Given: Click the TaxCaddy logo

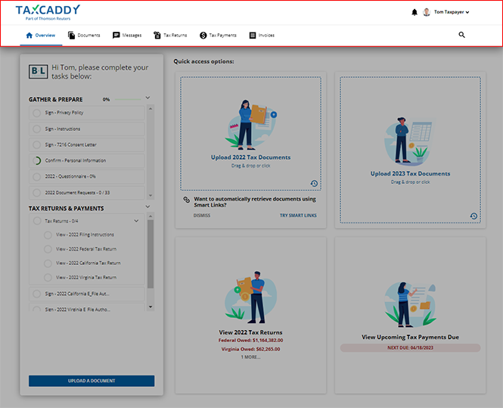Looking at the screenshot, I should tap(48, 12).
